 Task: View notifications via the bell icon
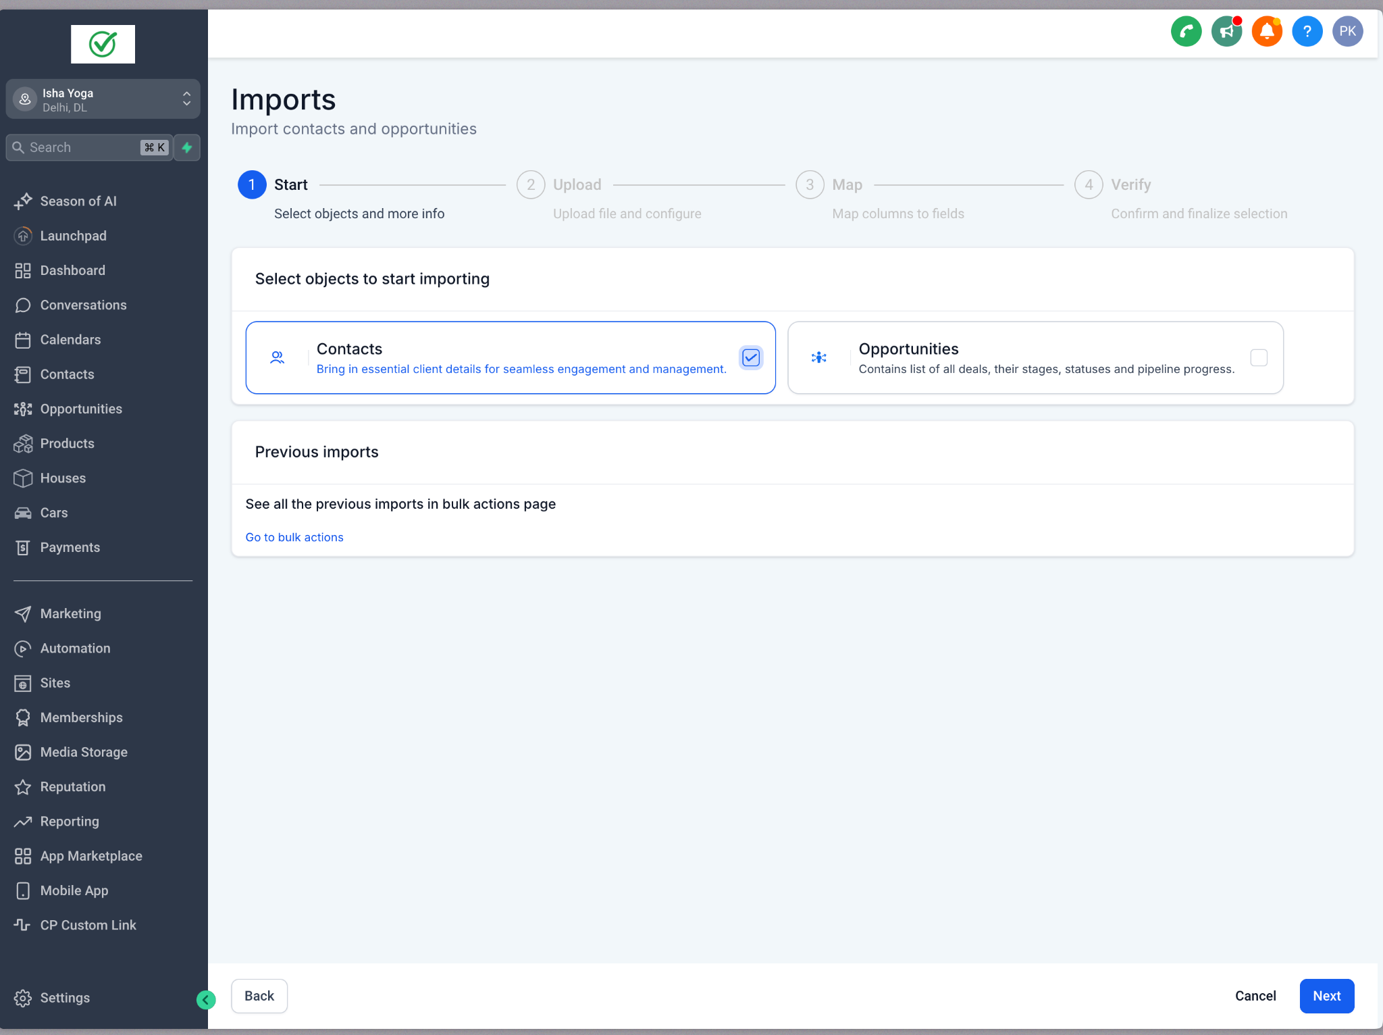pos(1266,31)
